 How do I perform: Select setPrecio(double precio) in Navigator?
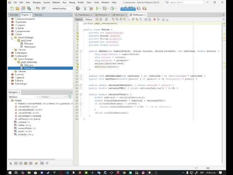[x=29, y=119]
